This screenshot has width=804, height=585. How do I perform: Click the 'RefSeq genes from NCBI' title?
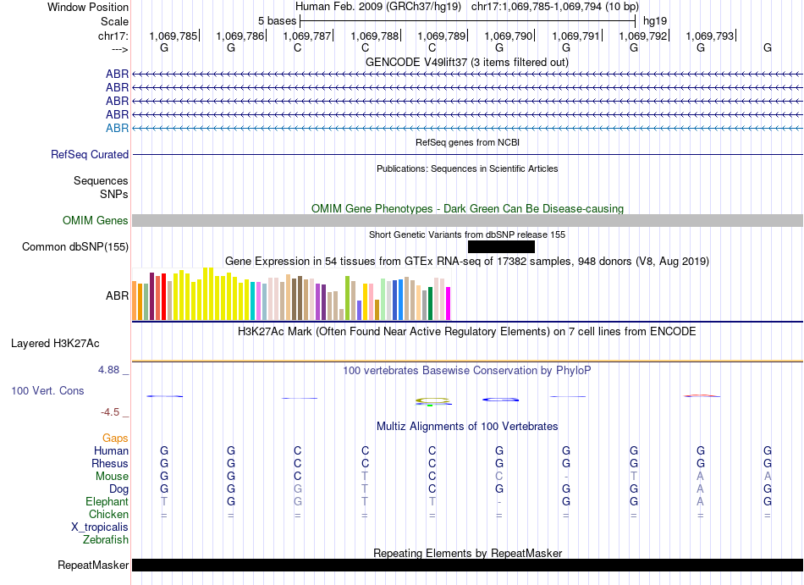coord(467,142)
